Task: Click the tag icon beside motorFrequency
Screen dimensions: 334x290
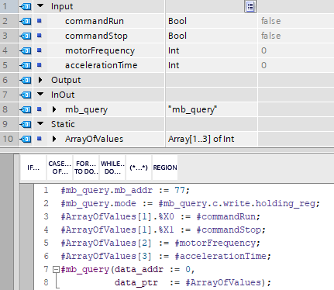Action: coord(26,50)
